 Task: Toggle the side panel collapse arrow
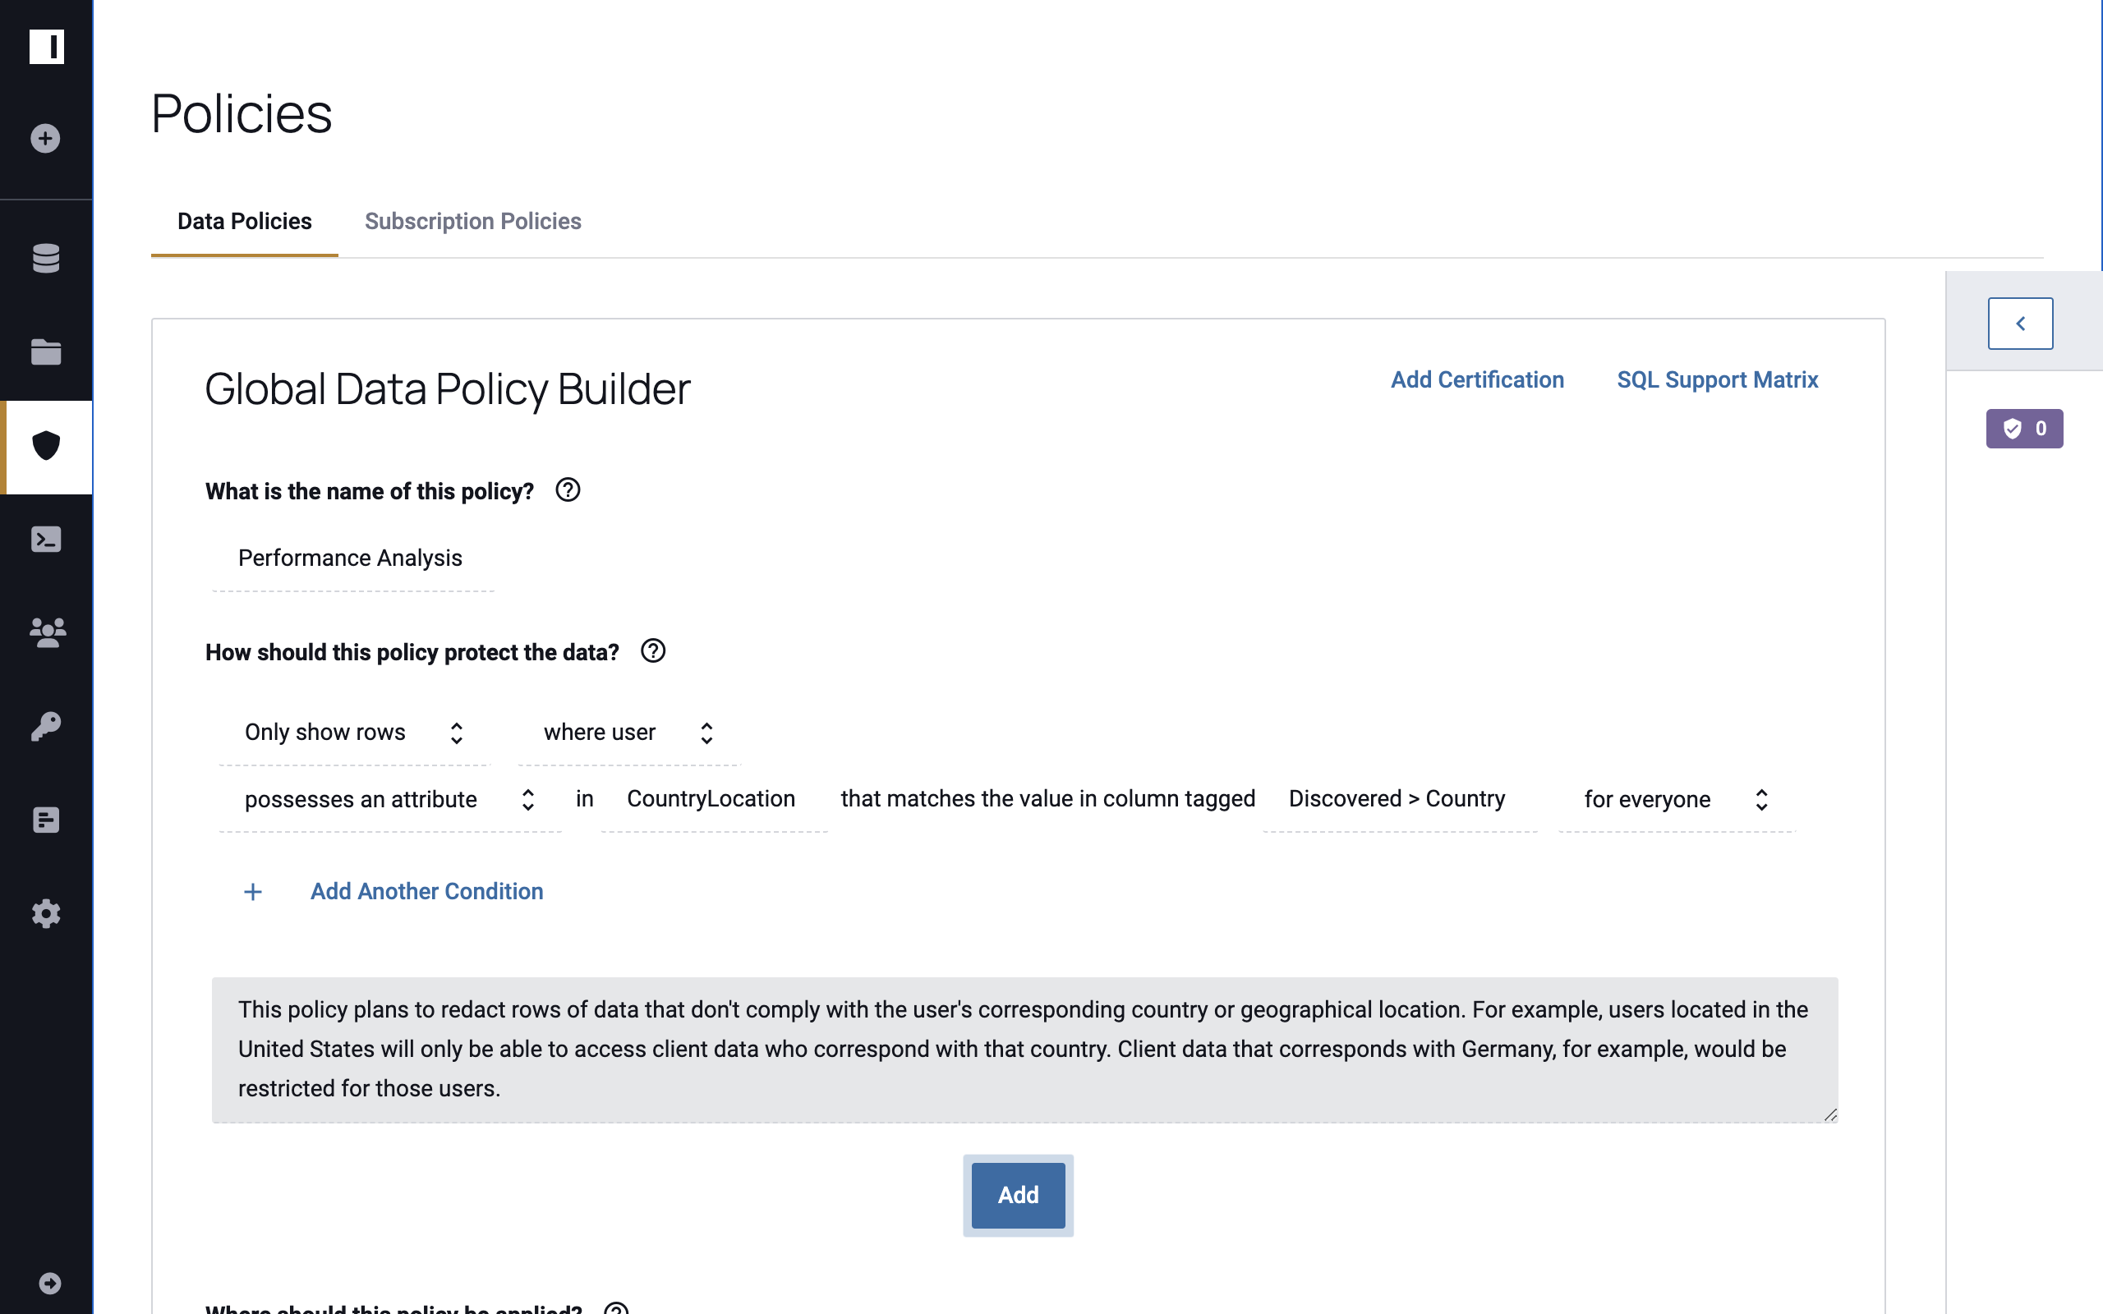pos(2020,323)
